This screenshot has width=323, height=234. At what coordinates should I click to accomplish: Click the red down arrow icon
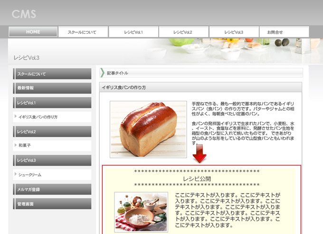[199, 153]
